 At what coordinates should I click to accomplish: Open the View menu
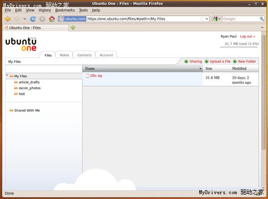[30, 10]
